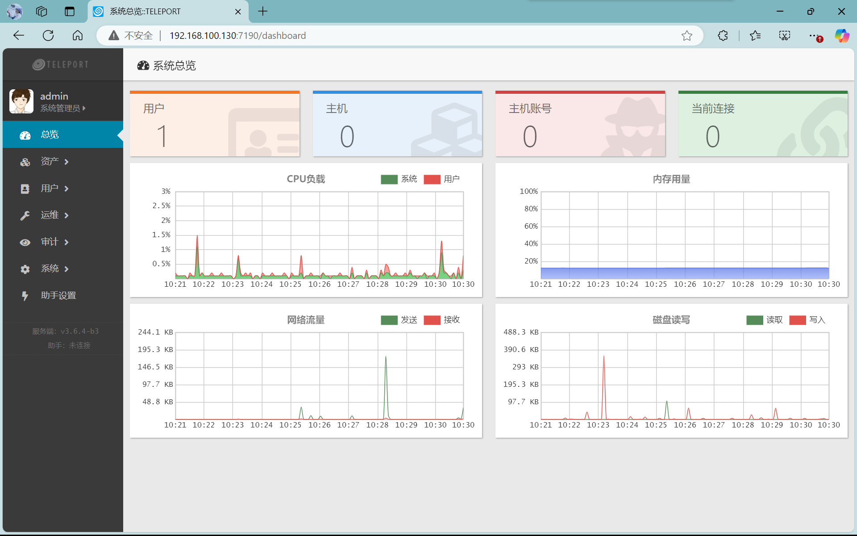Click the gear icon for 系统
Image resolution: width=857 pixels, height=536 pixels.
click(x=25, y=269)
